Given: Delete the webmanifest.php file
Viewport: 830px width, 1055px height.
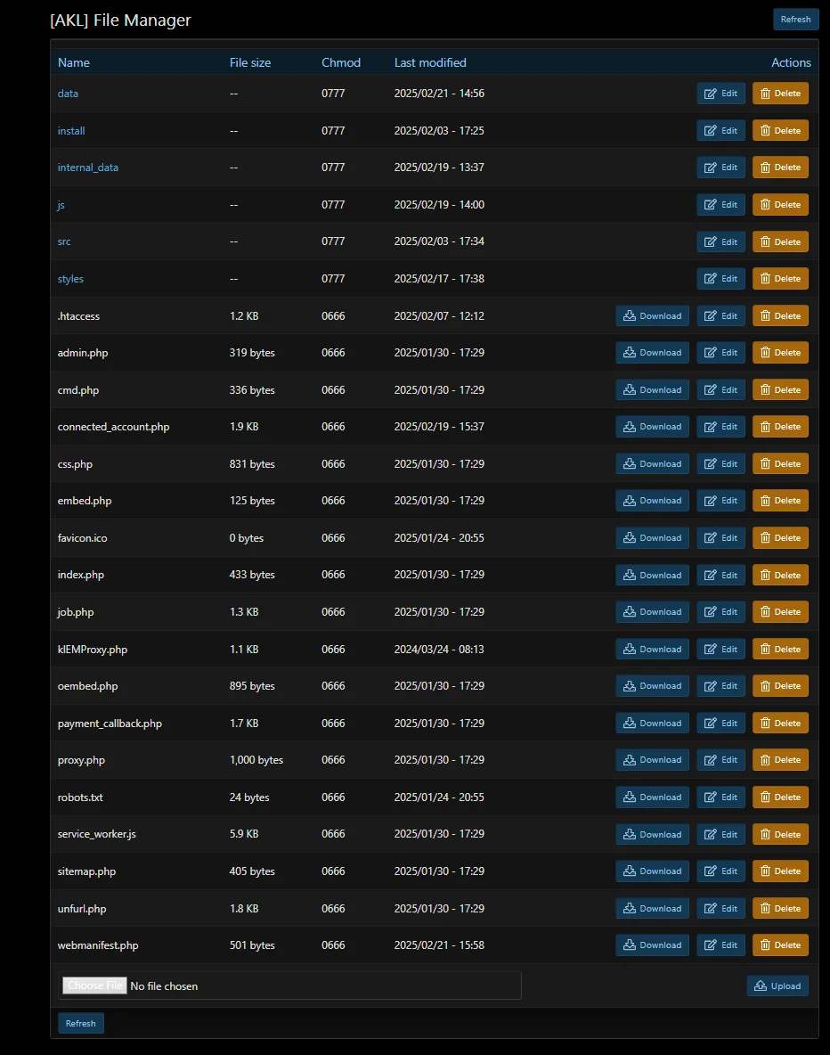Looking at the screenshot, I should (780, 945).
